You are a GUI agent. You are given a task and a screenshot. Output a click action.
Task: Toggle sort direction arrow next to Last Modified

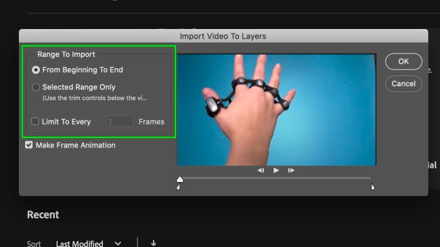point(153,243)
